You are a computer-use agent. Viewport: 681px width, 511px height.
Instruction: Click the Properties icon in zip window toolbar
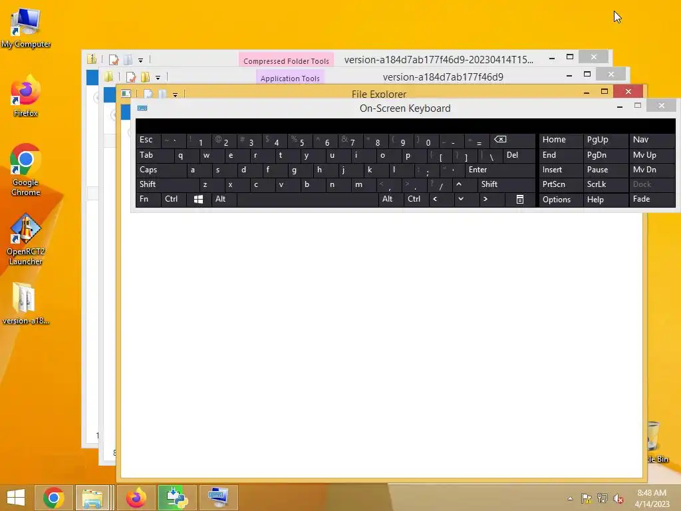pos(114,59)
